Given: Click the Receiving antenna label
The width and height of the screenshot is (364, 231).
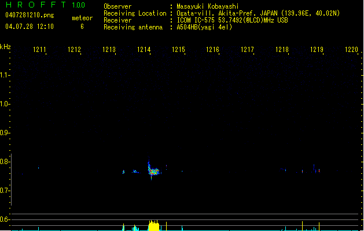Looking at the screenshot, I should coord(133,27).
